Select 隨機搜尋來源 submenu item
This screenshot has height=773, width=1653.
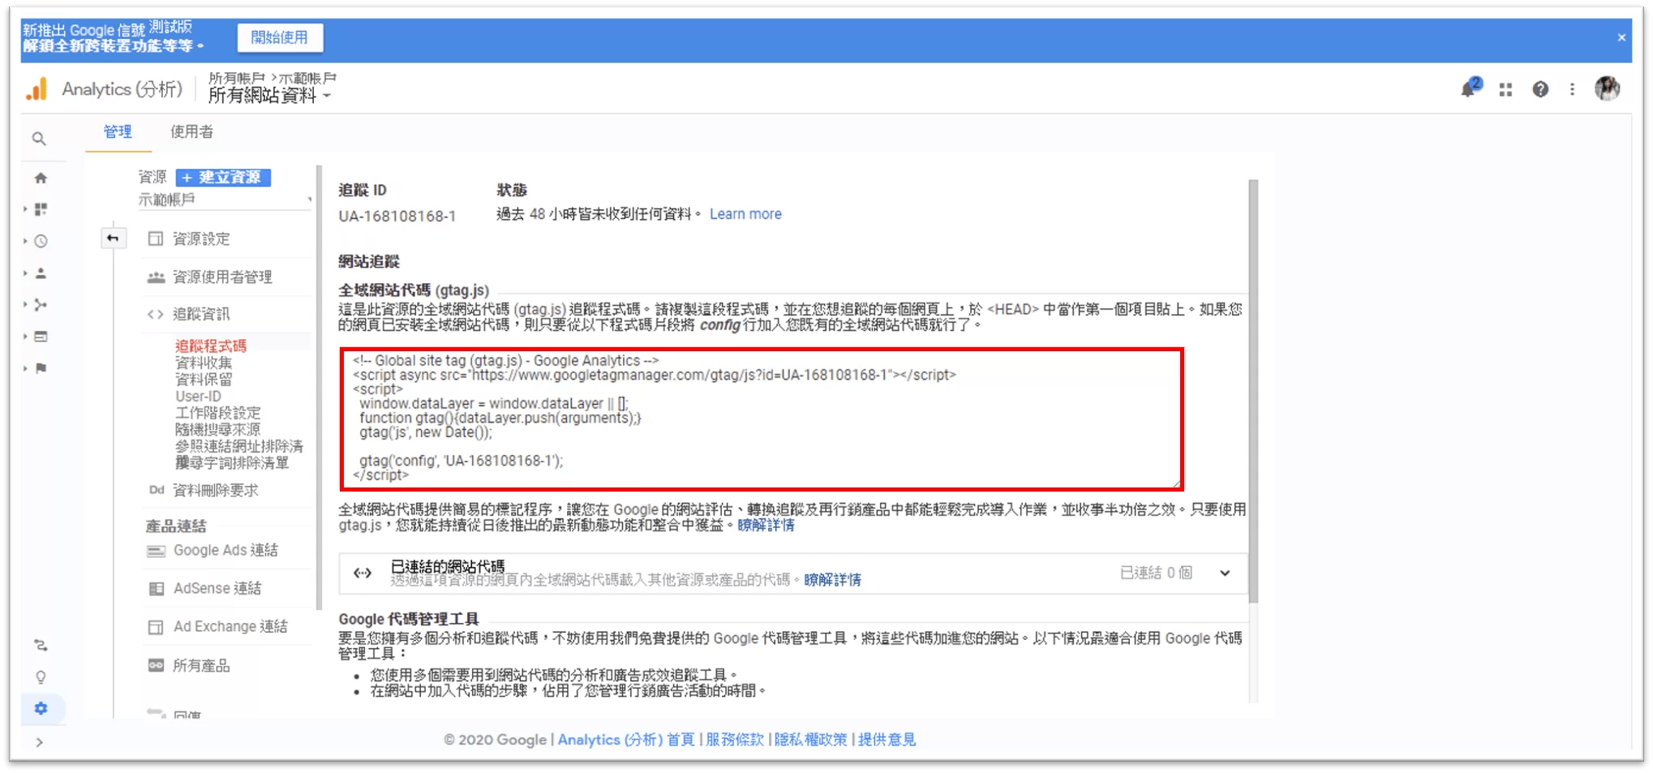tap(218, 430)
